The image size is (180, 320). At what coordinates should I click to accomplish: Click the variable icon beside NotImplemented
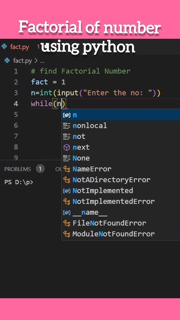click(67, 191)
